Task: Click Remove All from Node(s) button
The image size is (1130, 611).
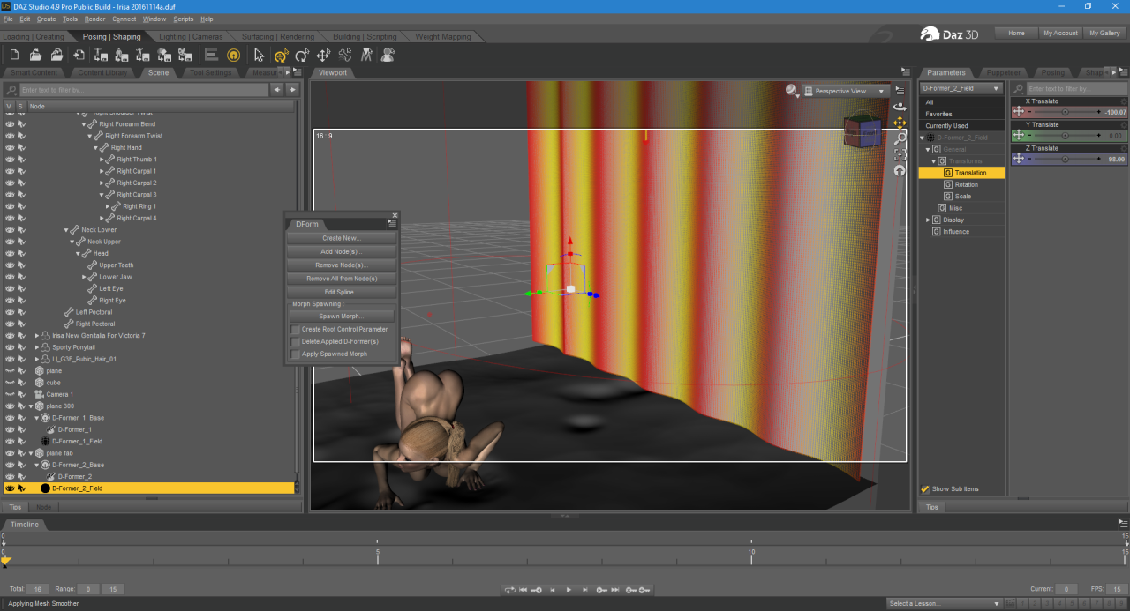Action: click(x=342, y=279)
